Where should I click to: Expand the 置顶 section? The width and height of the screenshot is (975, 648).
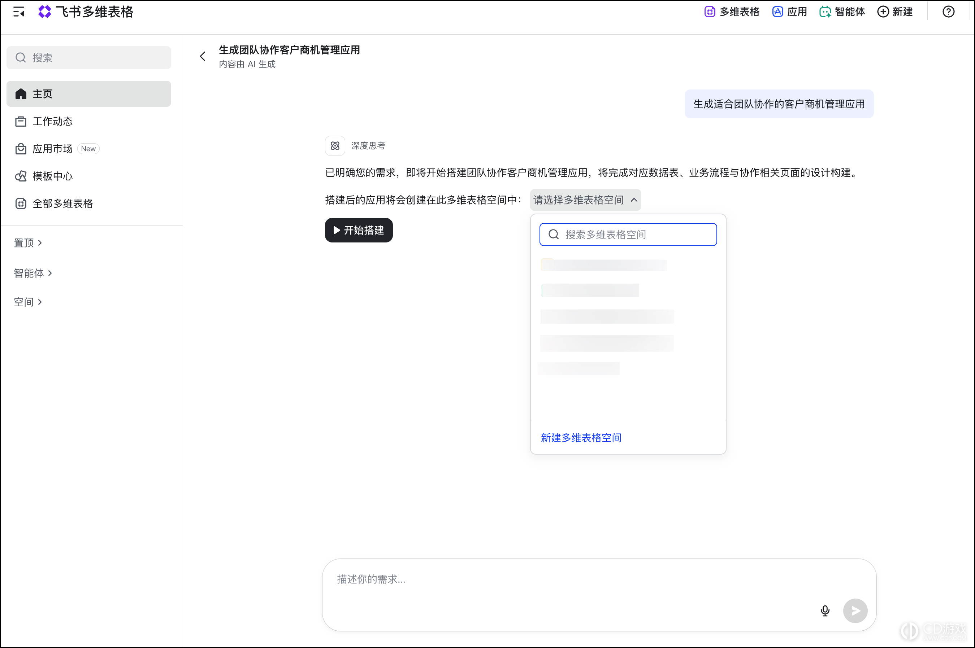click(x=28, y=243)
